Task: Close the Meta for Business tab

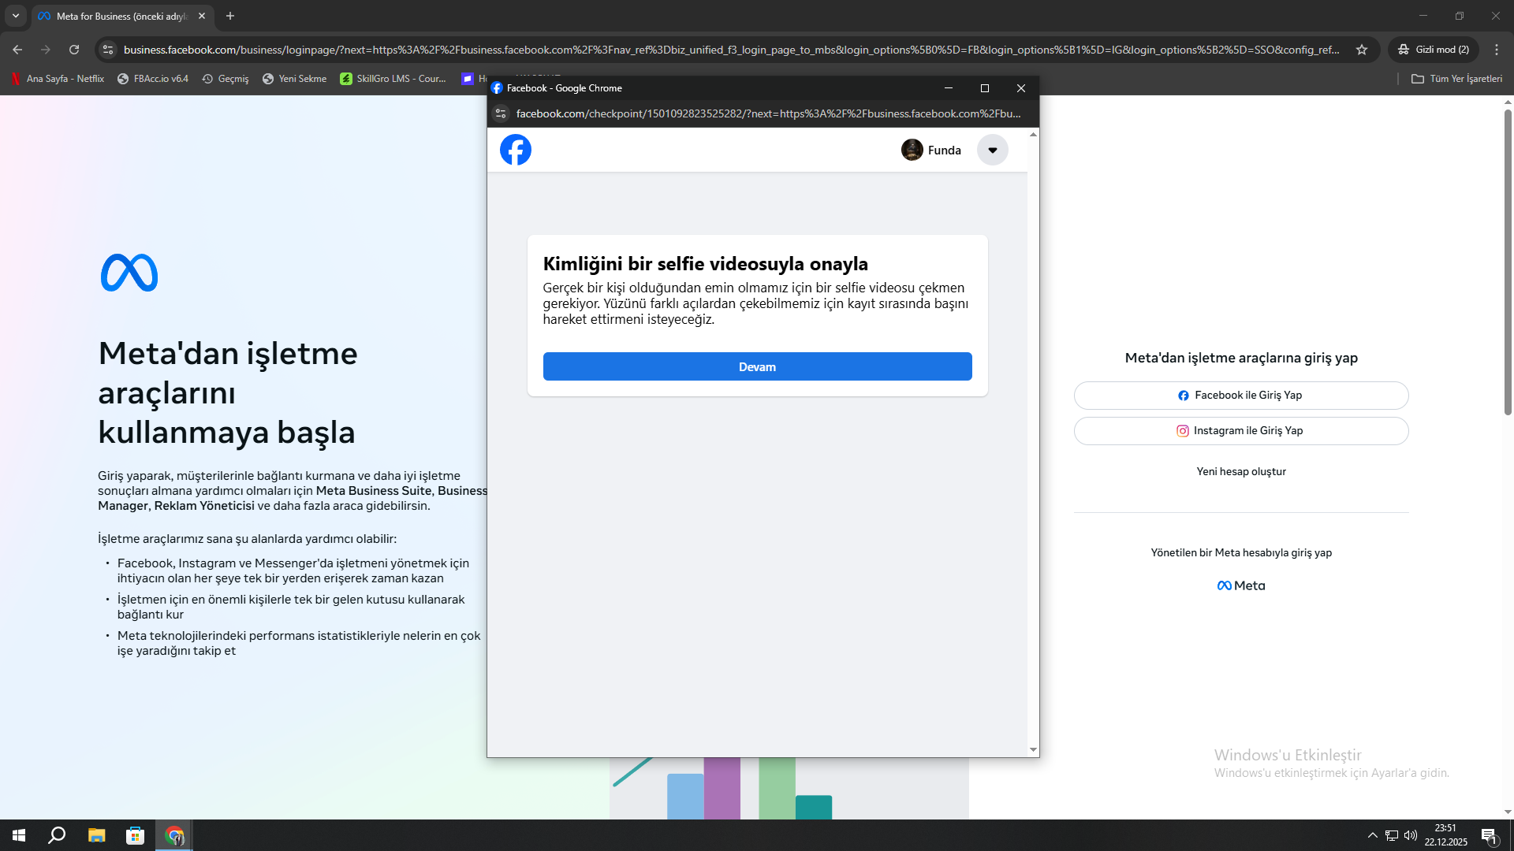Action: point(202,16)
